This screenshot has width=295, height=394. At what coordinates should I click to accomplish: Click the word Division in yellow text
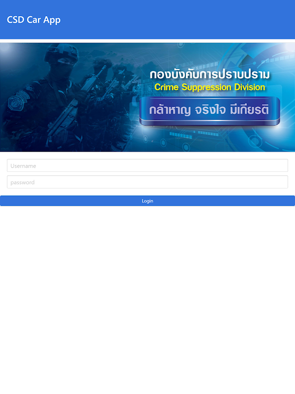250,87
